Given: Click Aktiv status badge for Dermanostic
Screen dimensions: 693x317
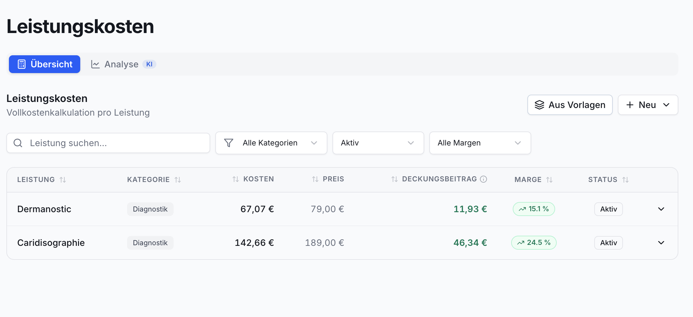Looking at the screenshot, I should 609,209.
